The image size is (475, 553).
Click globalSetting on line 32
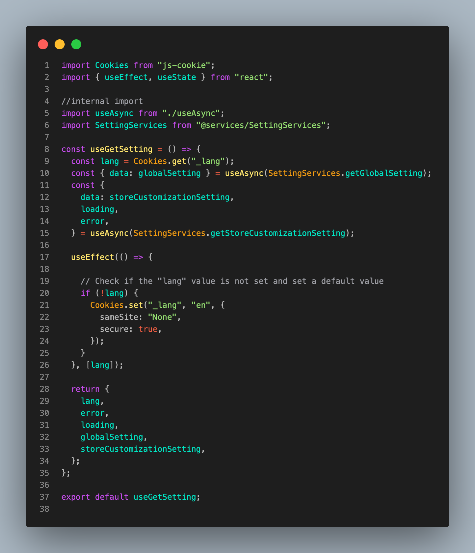(112, 437)
